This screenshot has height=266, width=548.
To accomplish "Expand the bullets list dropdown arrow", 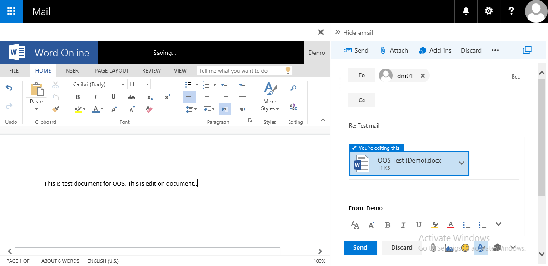I will 197,85.
